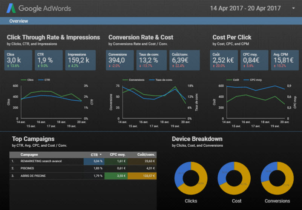This screenshot has height=210, width=302.
Task: Click the Campagne column header
Action: [x=29, y=155]
